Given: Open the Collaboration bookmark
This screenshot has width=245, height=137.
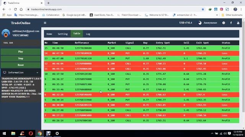Looking at the screenshot, I should coord(51,15).
